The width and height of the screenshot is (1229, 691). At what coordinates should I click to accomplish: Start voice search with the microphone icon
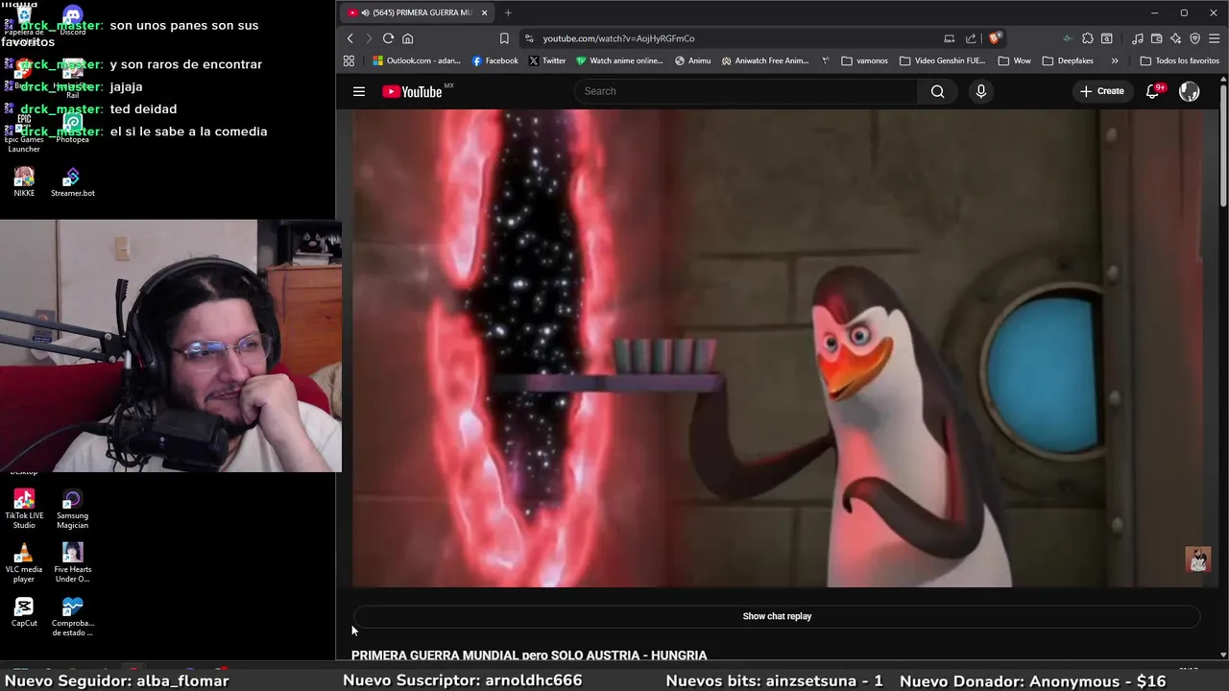(980, 91)
